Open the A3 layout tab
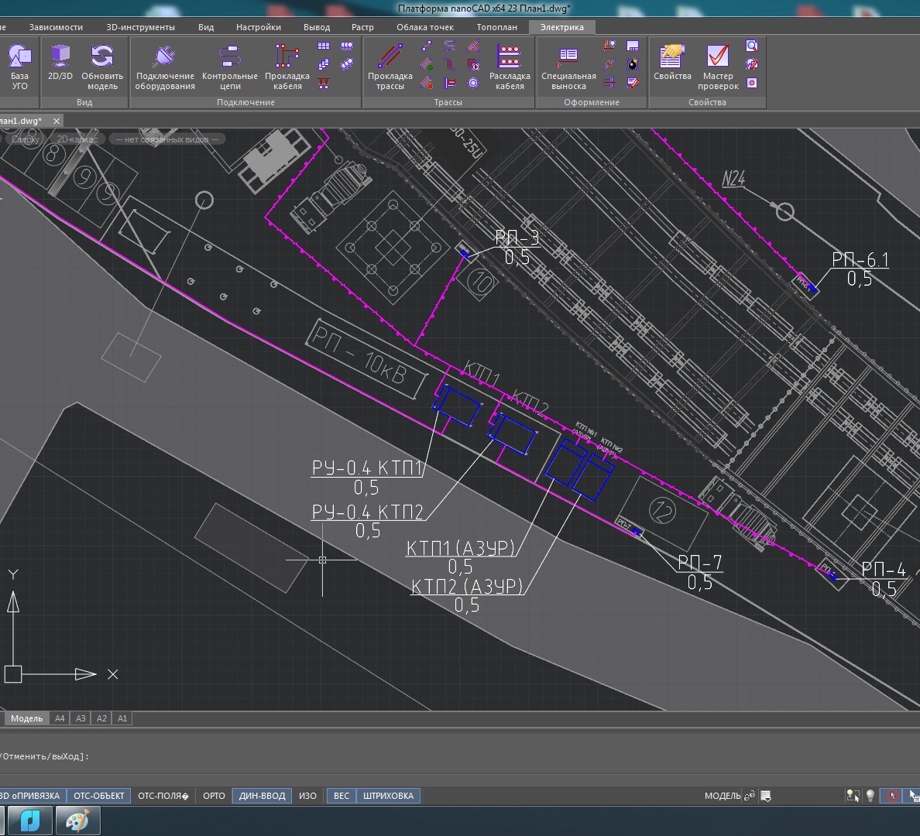920x836 pixels. [x=81, y=718]
